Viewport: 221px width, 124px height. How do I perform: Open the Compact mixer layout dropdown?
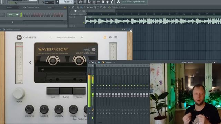point(110,62)
